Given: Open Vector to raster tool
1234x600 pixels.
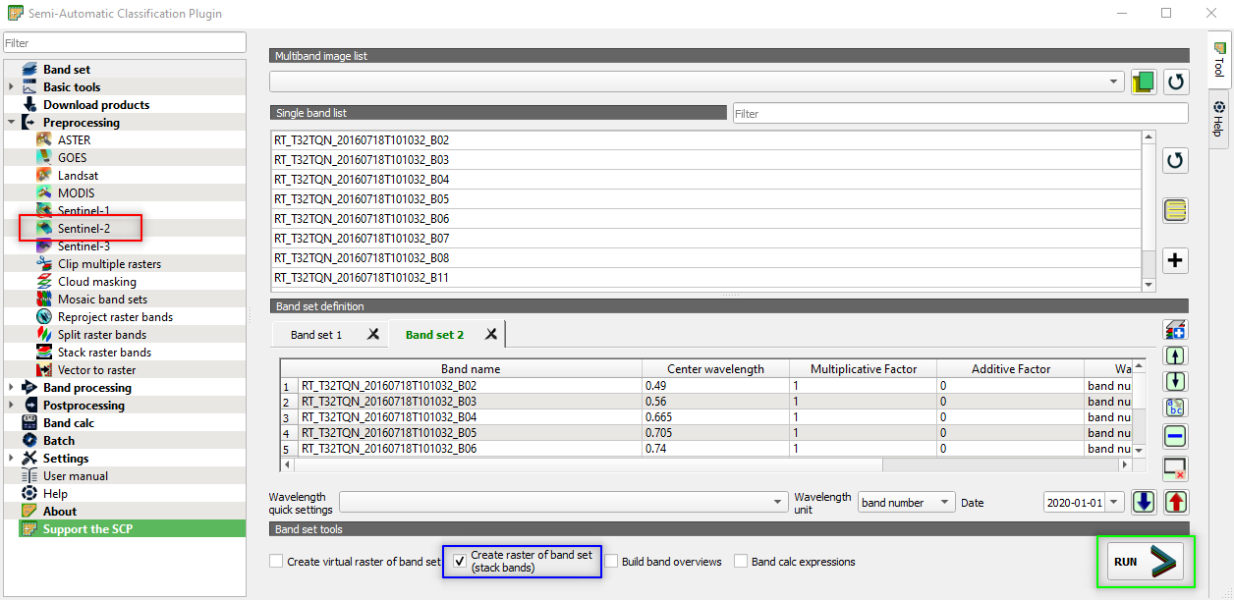Looking at the screenshot, I should (96, 370).
